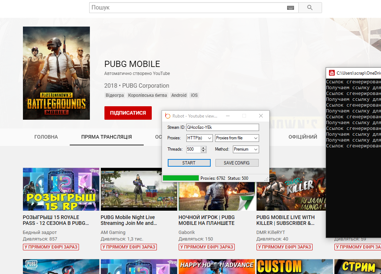Screen dimensions: 381x274
Task: Open the РОЗЫГРЫШ 15 RP video thumbnail
Action: tap(61, 189)
